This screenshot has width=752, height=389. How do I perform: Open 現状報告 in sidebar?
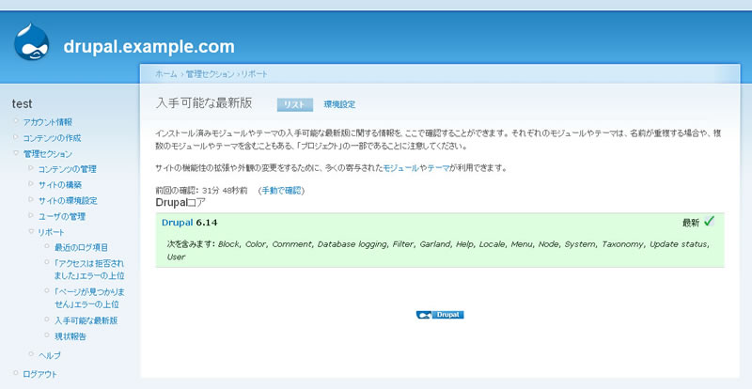pos(70,336)
